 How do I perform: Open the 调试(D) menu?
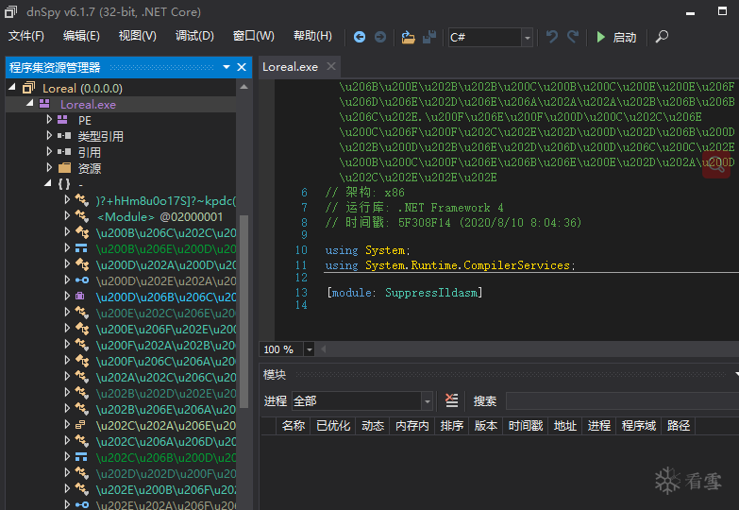194,36
